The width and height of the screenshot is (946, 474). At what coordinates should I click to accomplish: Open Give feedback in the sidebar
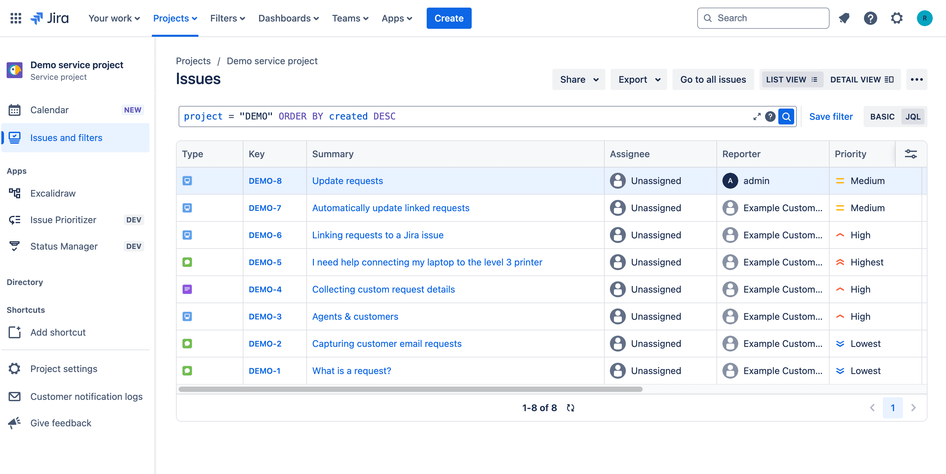(76, 423)
